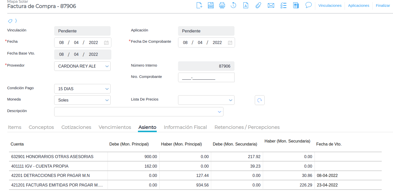
Task: Print the purchase invoice
Action: (x=222, y=5)
